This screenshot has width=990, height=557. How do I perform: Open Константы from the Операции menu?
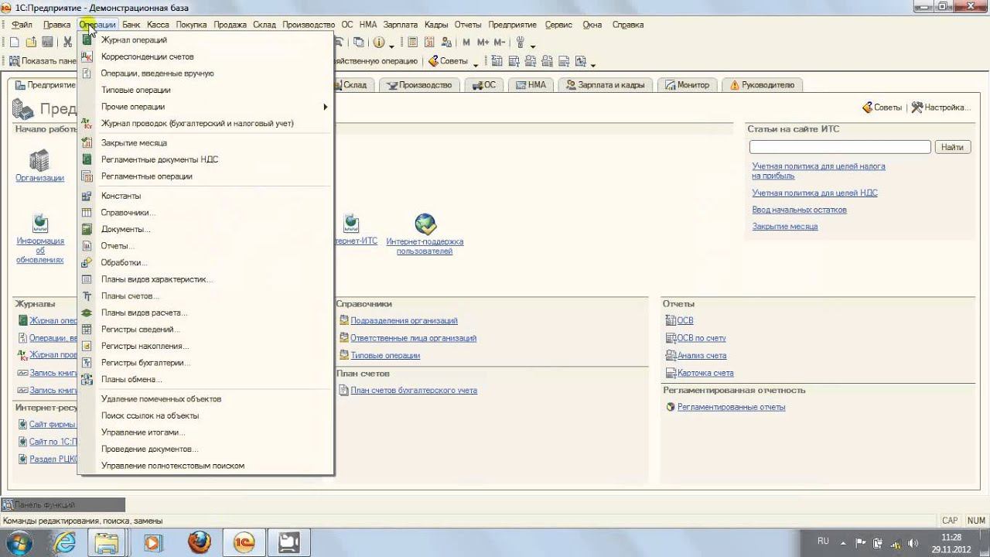pyautogui.click(x=206, y=196)
